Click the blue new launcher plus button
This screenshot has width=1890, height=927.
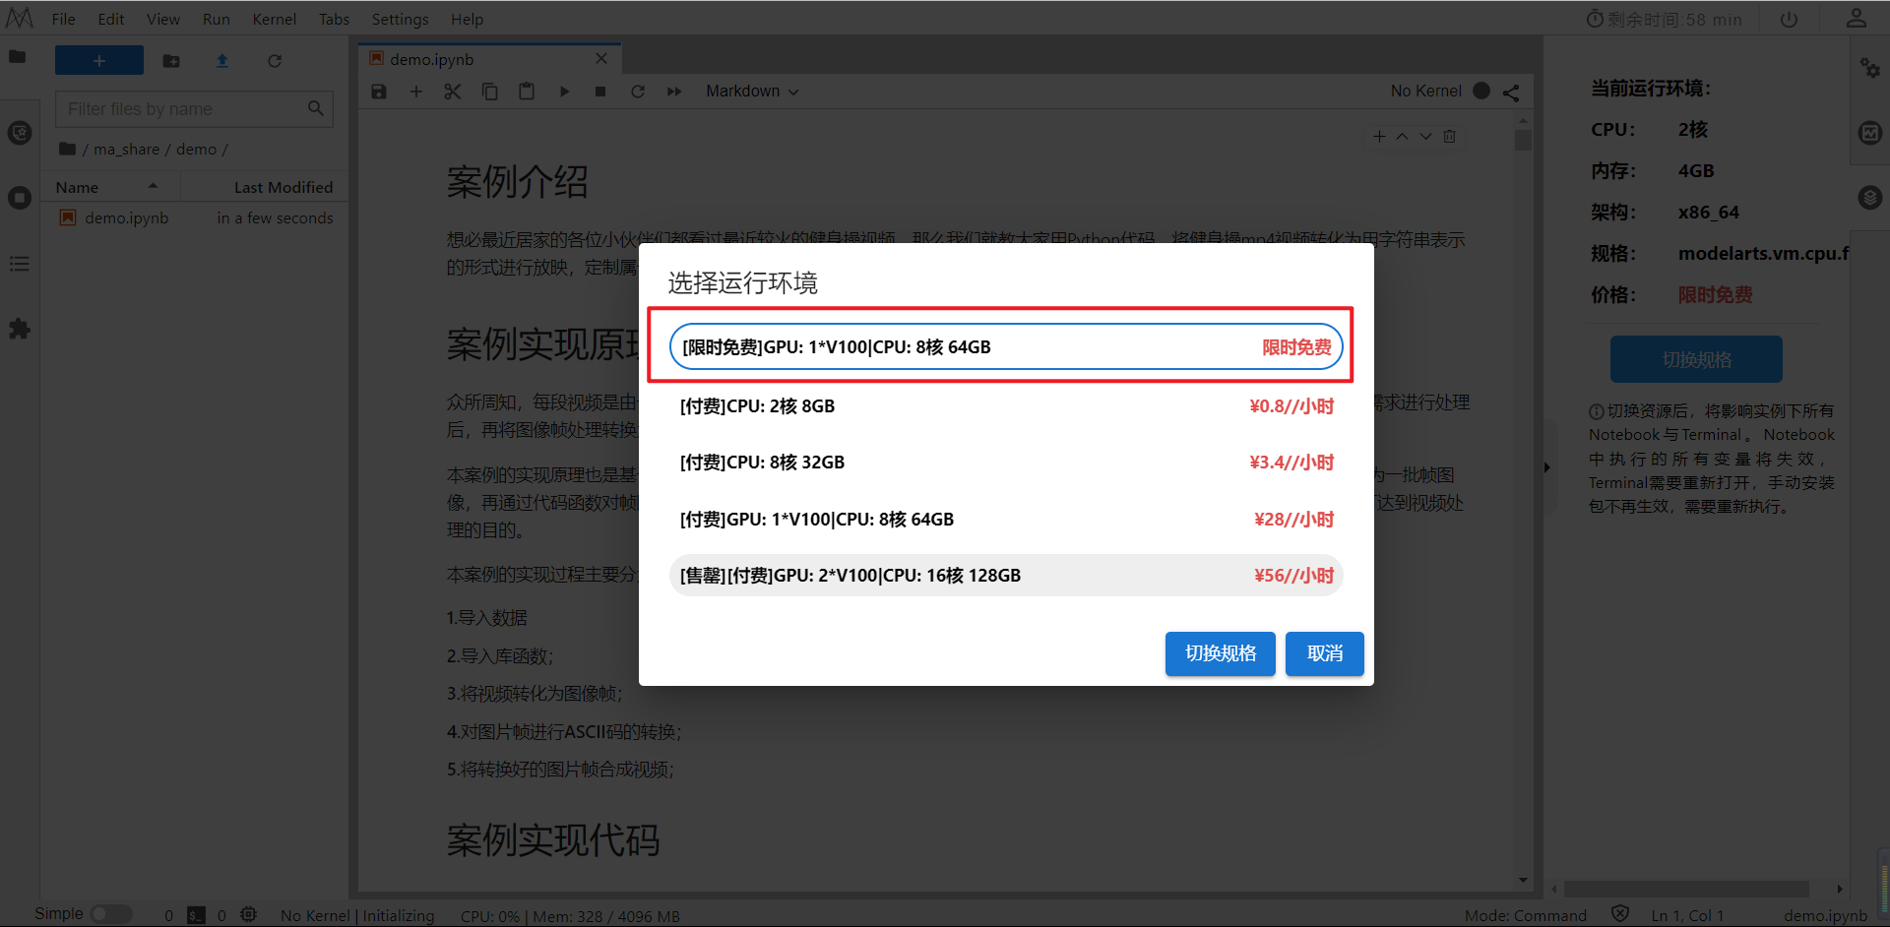coord(99,60)
